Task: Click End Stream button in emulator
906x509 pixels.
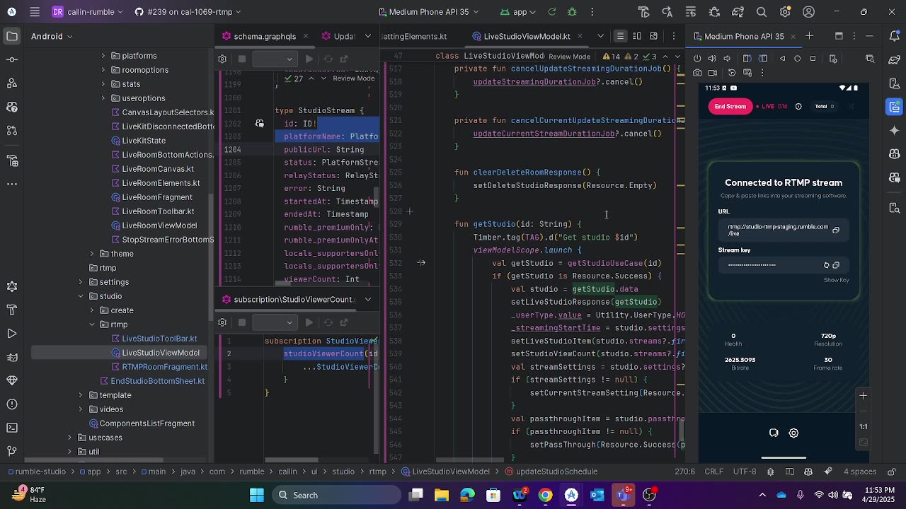Action: 730,107
